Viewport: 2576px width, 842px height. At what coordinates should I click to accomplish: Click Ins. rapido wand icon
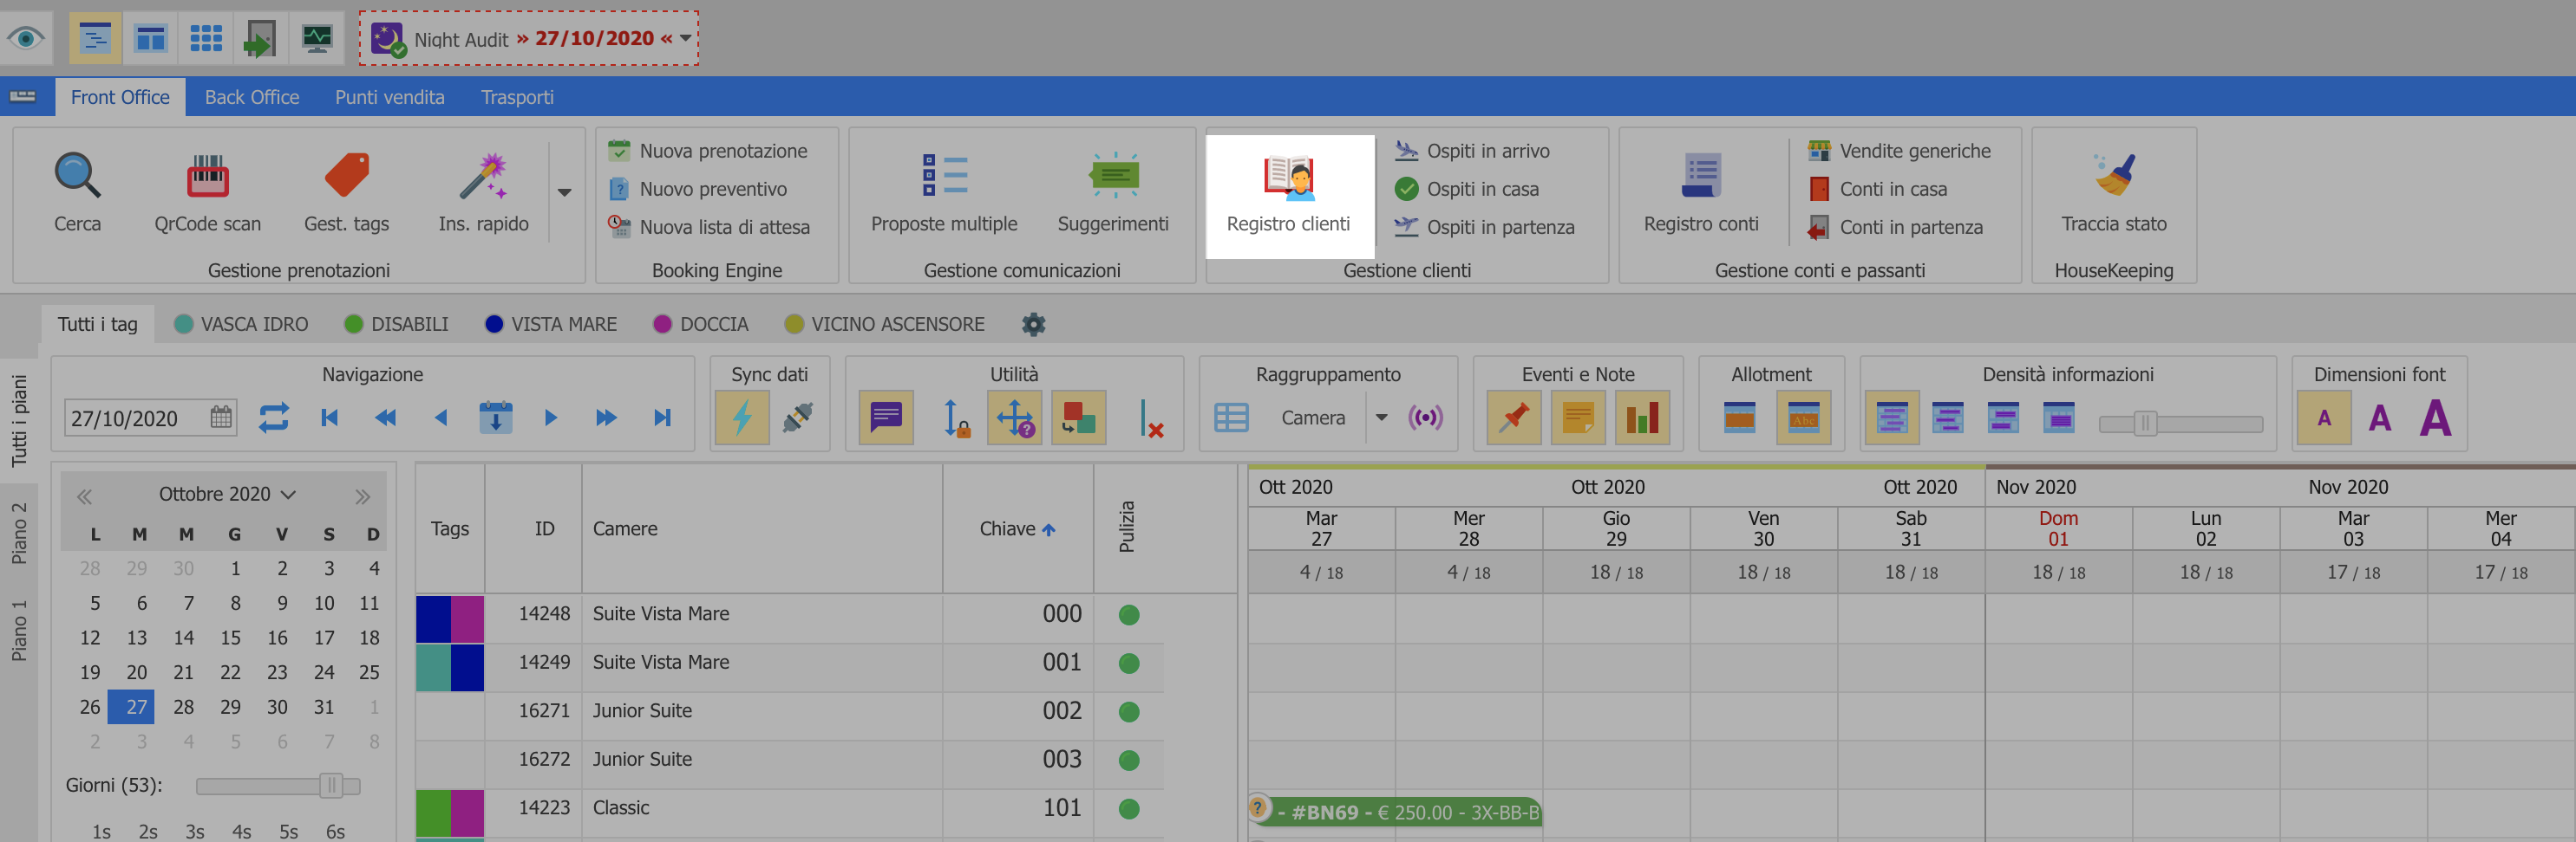[x=484, y=176]
